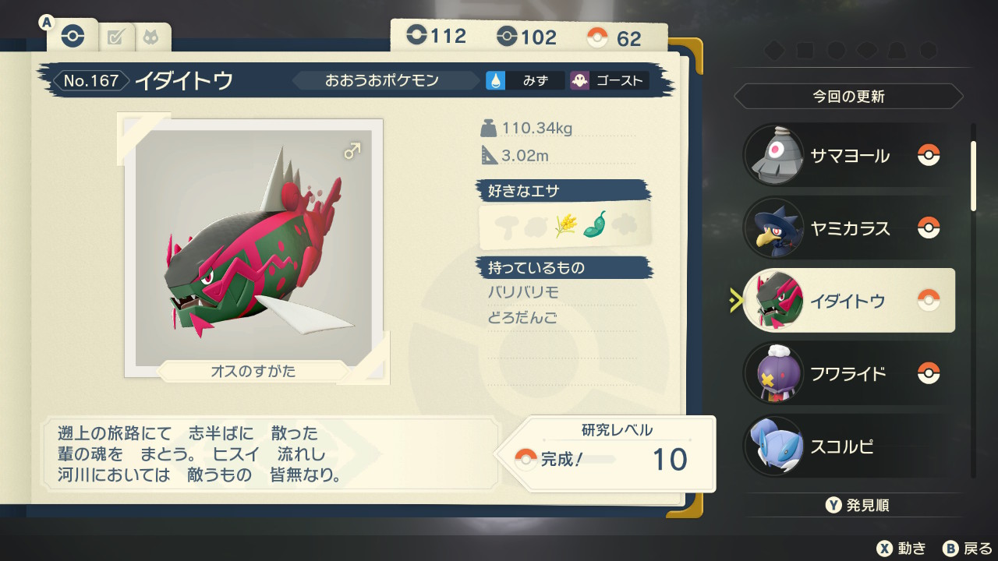Select スコルピ at list bottom
This screenshot has width=998, height=561.
tap(849, 446)
